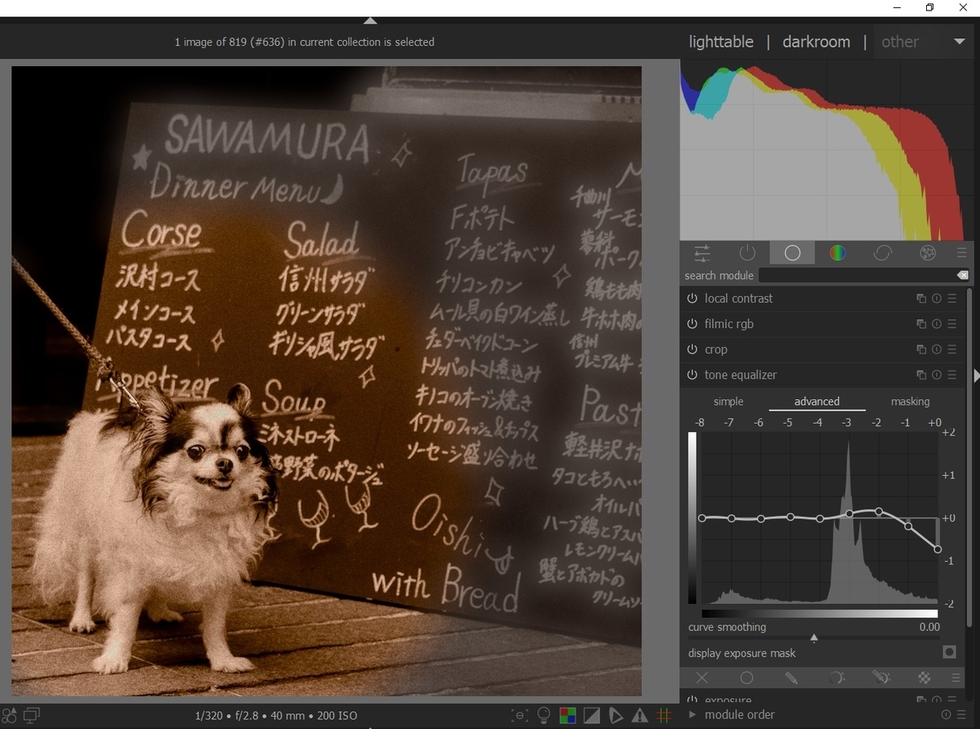The image size is (980, 729).
Task: Open quick access to presets
Action: coord(9,715)
